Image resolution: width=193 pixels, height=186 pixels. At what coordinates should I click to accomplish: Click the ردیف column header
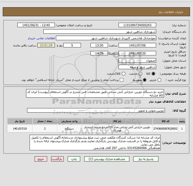pos(182,121)
